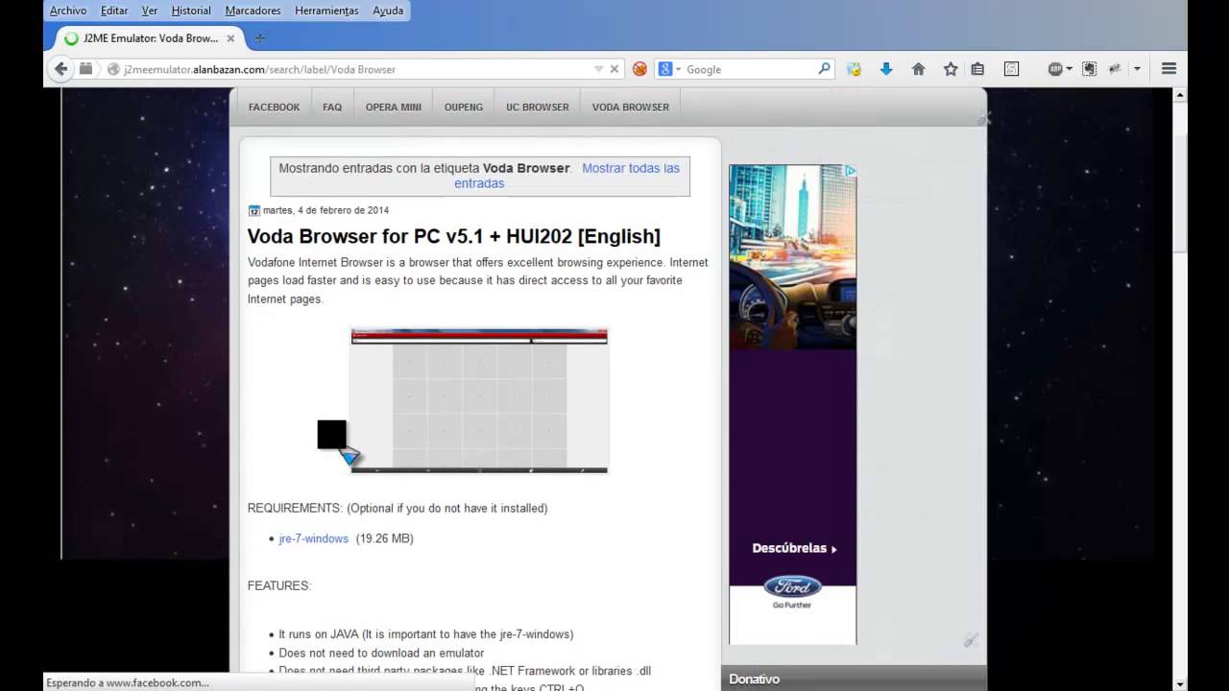1229x691 pixels.
Task: Open the Marcadores menu
Action: coord(253,11)
